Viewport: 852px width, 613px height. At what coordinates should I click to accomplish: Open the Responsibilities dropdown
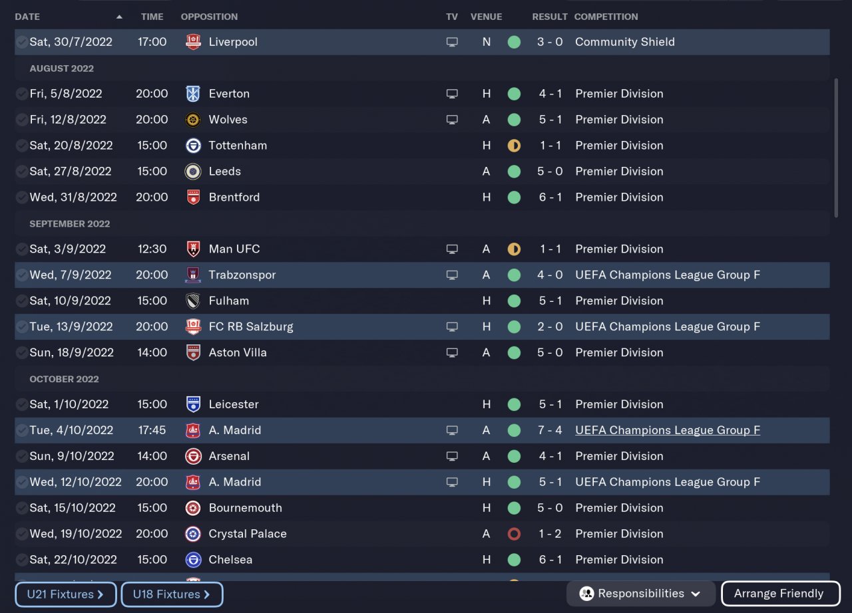tap(640, 594)
